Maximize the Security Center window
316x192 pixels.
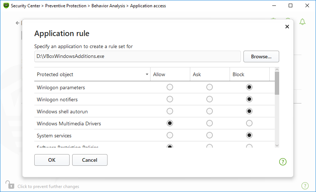[x=290, y=5]
